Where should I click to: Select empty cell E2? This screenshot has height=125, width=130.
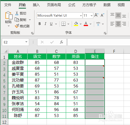pos(95,62)
